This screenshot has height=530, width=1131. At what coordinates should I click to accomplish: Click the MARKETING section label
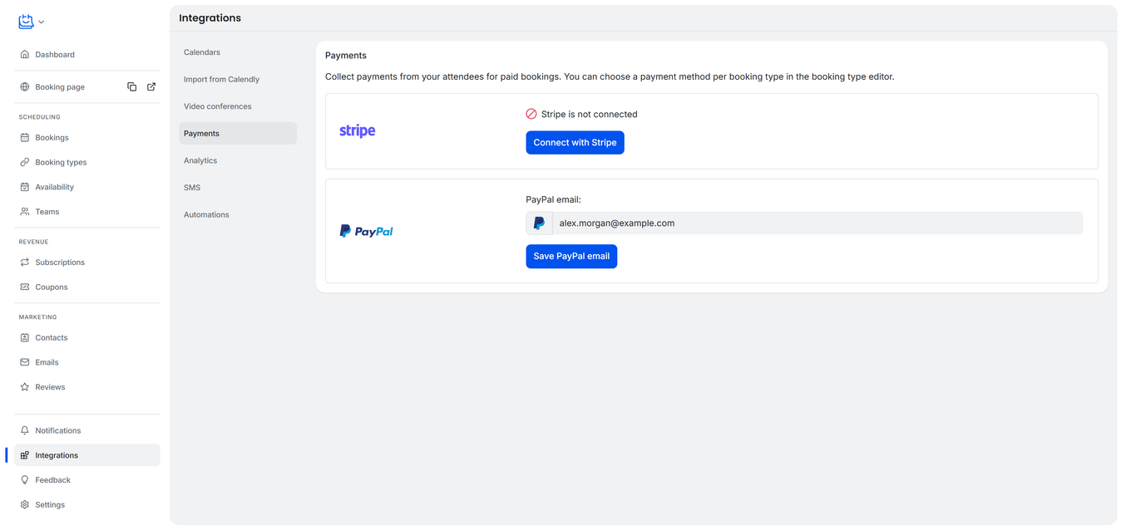point(38,317)
